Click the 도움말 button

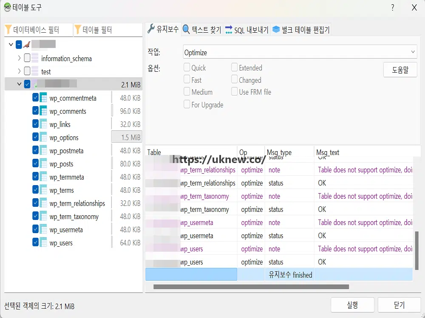coord(399,70)
